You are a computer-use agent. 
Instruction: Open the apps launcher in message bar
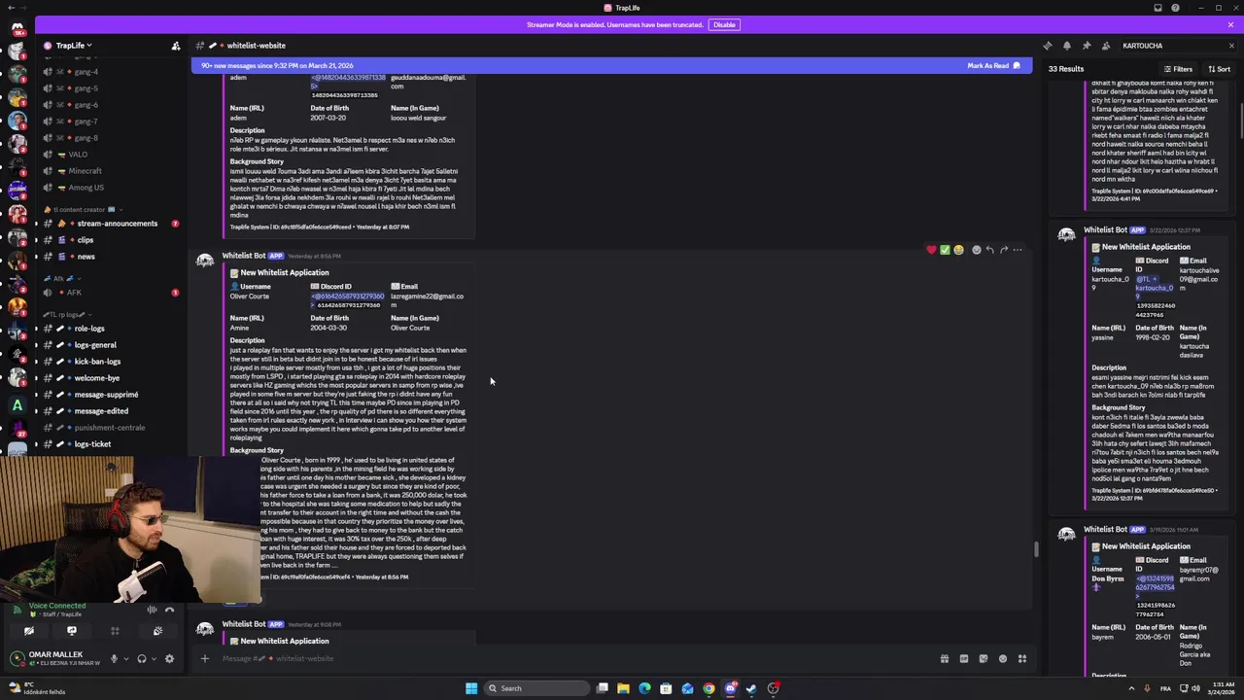1021,659
